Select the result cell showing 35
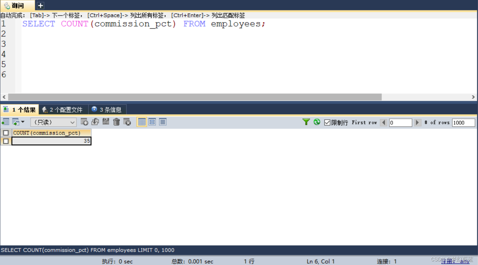The height and width of the screenshot is (265, 478). [52, 141]
